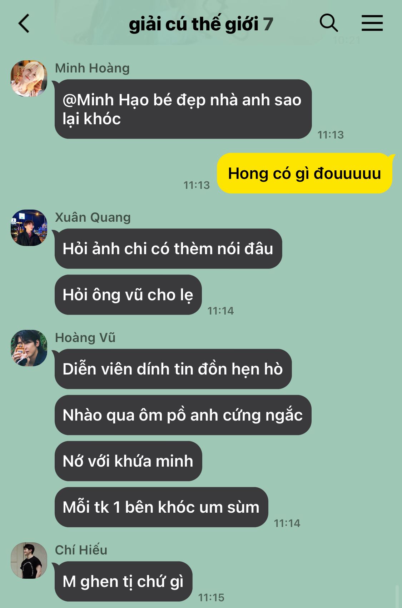Tap Minh Hoàng's profile avatar
The height and width of the screenshot is (608, 402).
tap(29, 79)
